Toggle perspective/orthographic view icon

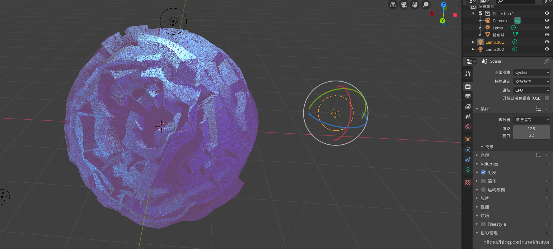(x=393, y=5)
